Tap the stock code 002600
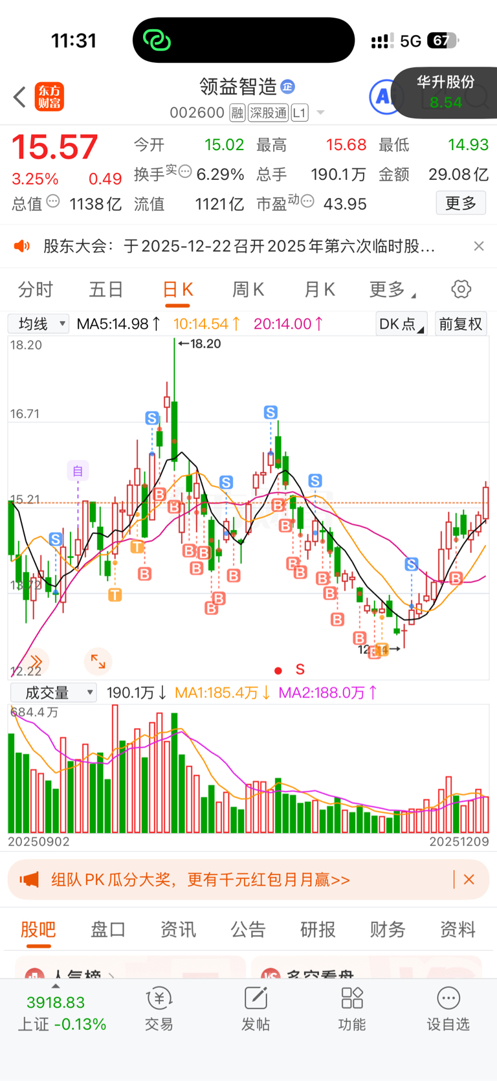 (197, 113)
